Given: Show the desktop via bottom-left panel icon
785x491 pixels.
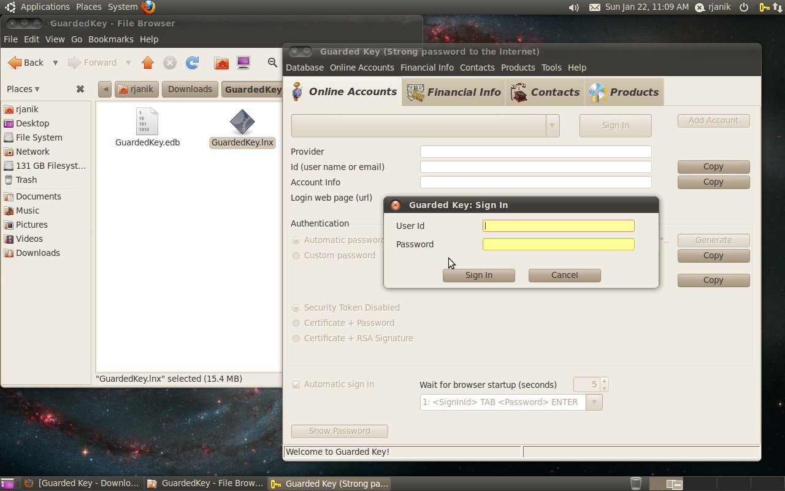Looking at the screenshot, I should (7, 484).
